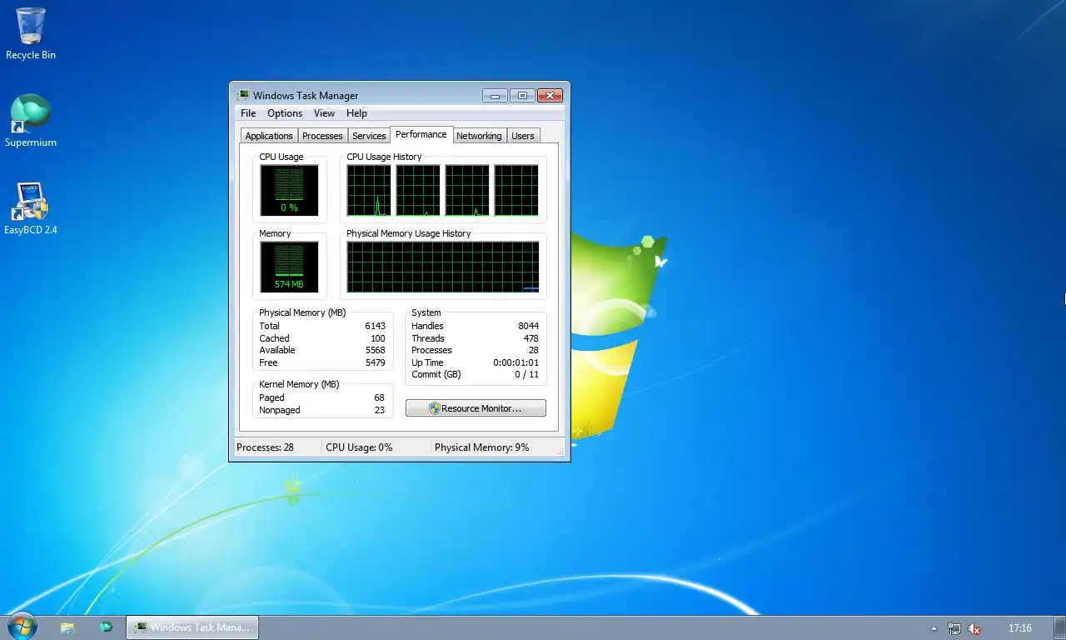This screenshot has width=1066, height=640.
Task: Click the Task Manager title bar icon
Action: (x=243, y=95)
